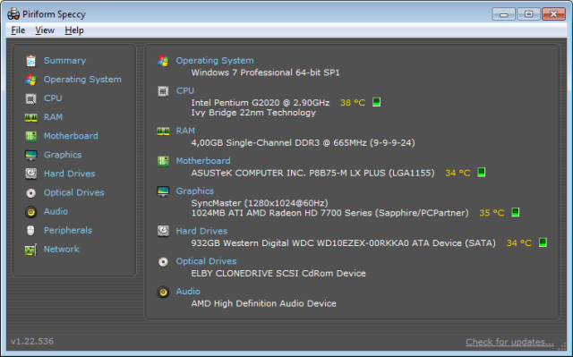573x357 pixels.
Task: Click 'SyncMaster (1280x1024@60Hz)' text
Action: [x=260, y=203]
